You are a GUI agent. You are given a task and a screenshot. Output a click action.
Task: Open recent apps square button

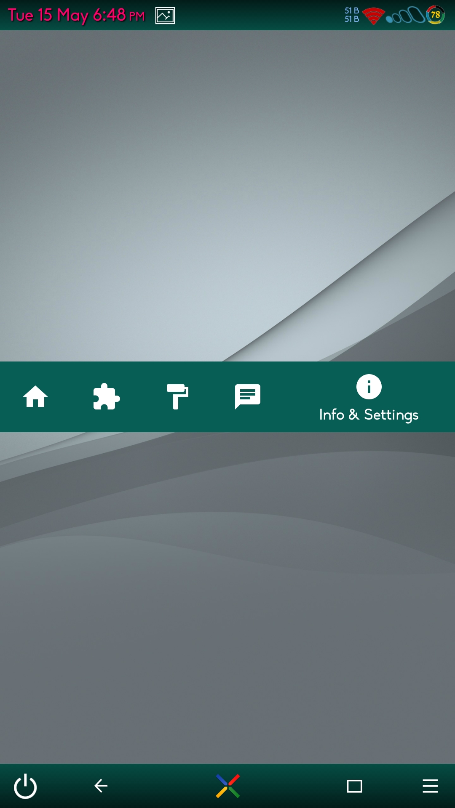coord(354,786)
